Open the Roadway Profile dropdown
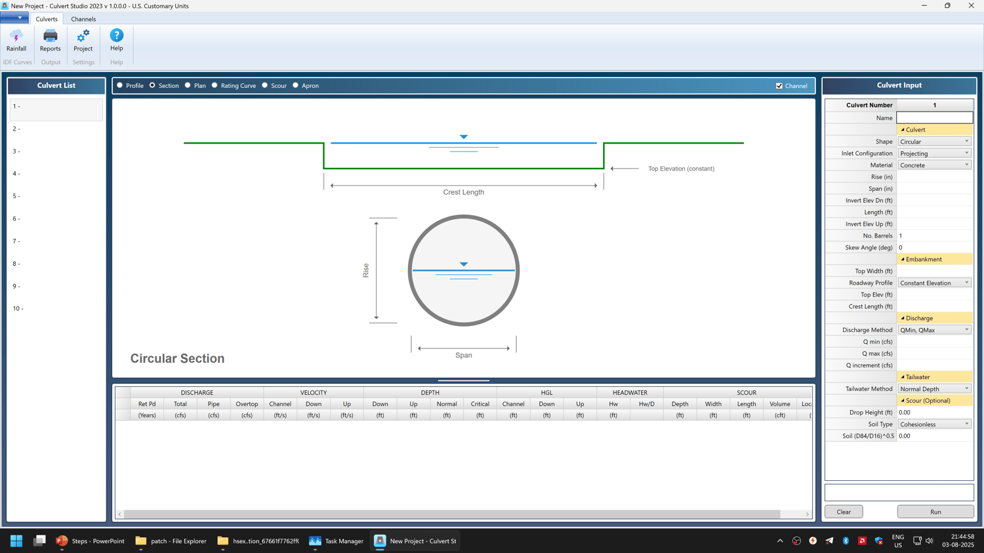The image size is (984, 553). click(935, 283)
